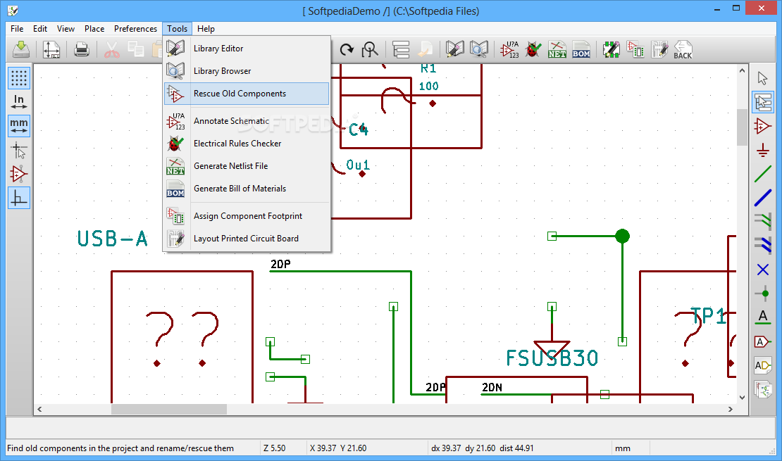Open Page settings from the toolbar
The image size is (782, 461).
coord(51,49)
